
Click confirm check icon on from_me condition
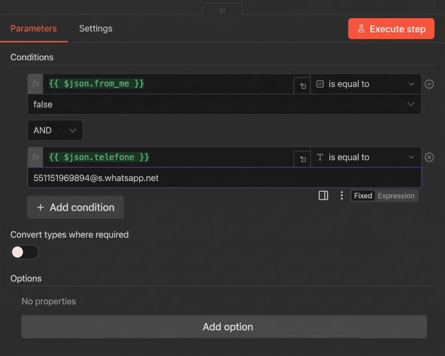click(429, 84)
